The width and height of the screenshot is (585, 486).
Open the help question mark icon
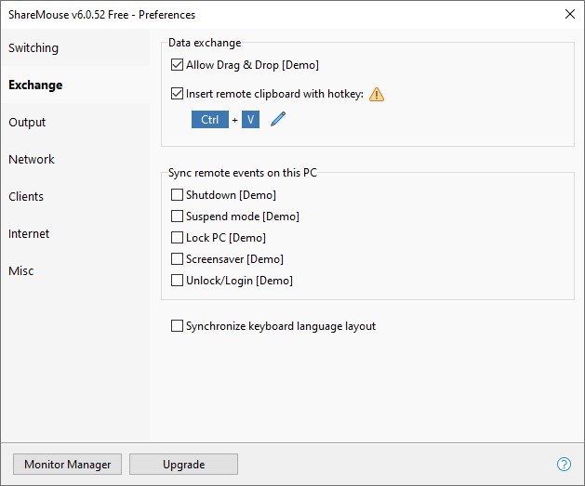[x=564, y=465]
